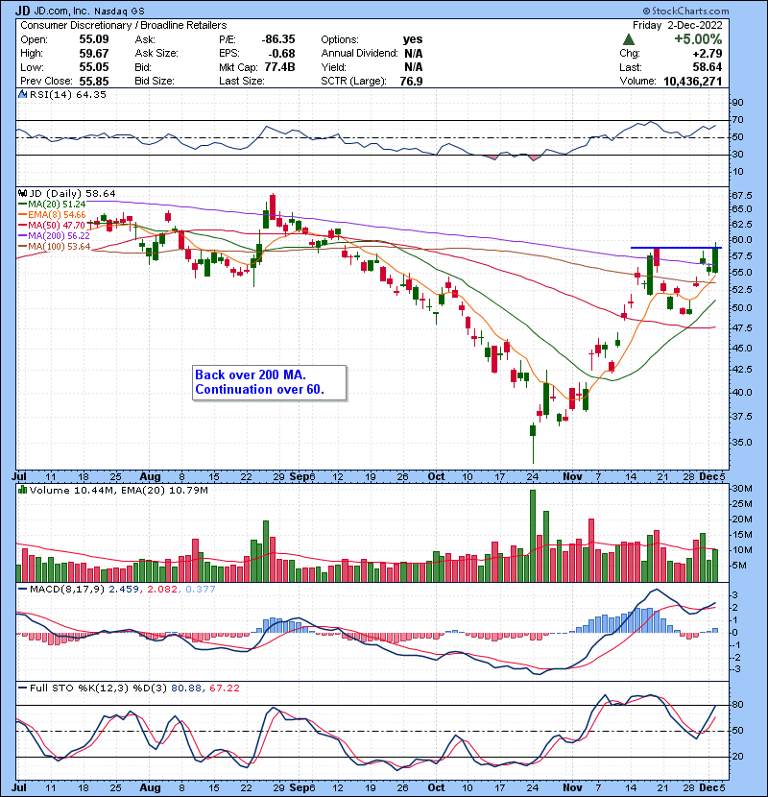Screen dimensions: 768x797
Task: Click the JD (Daily) 58.64 chart label
Action: click(x=72, y=193)
